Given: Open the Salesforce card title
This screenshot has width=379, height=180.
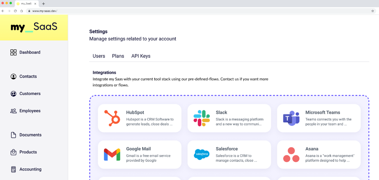Looking at the screenshot, I should point(227,149).
